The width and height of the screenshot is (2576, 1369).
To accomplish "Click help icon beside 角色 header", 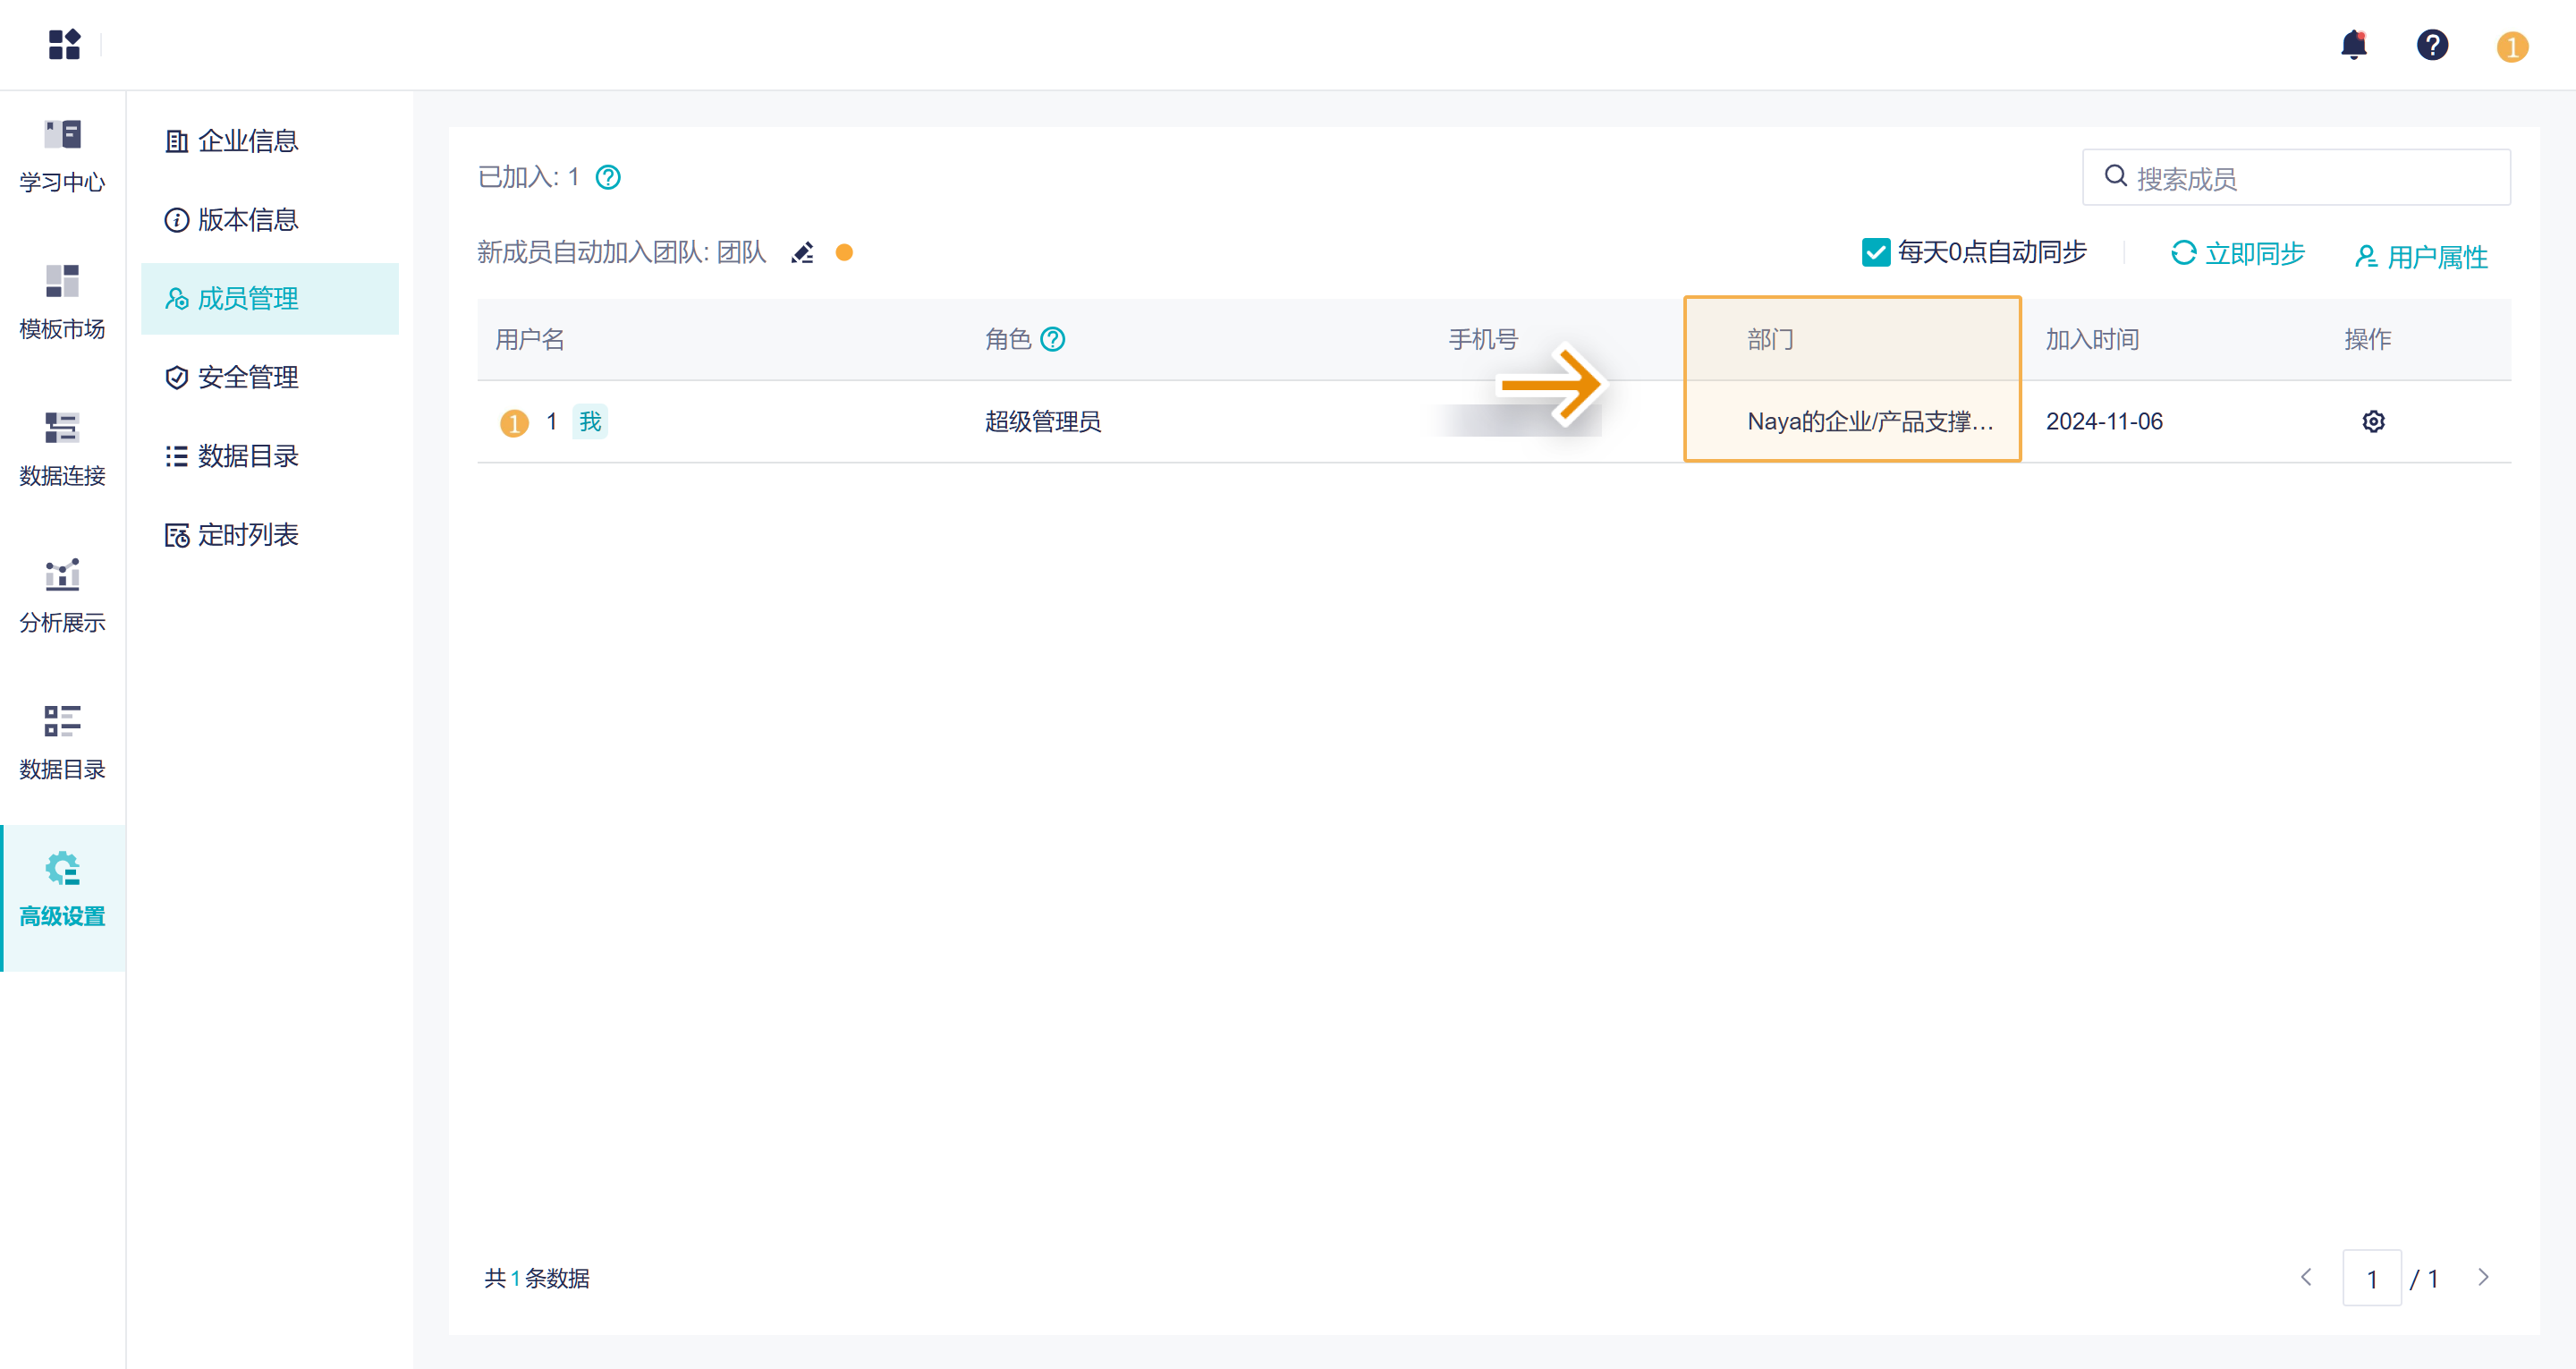I will click(1053, 339).
